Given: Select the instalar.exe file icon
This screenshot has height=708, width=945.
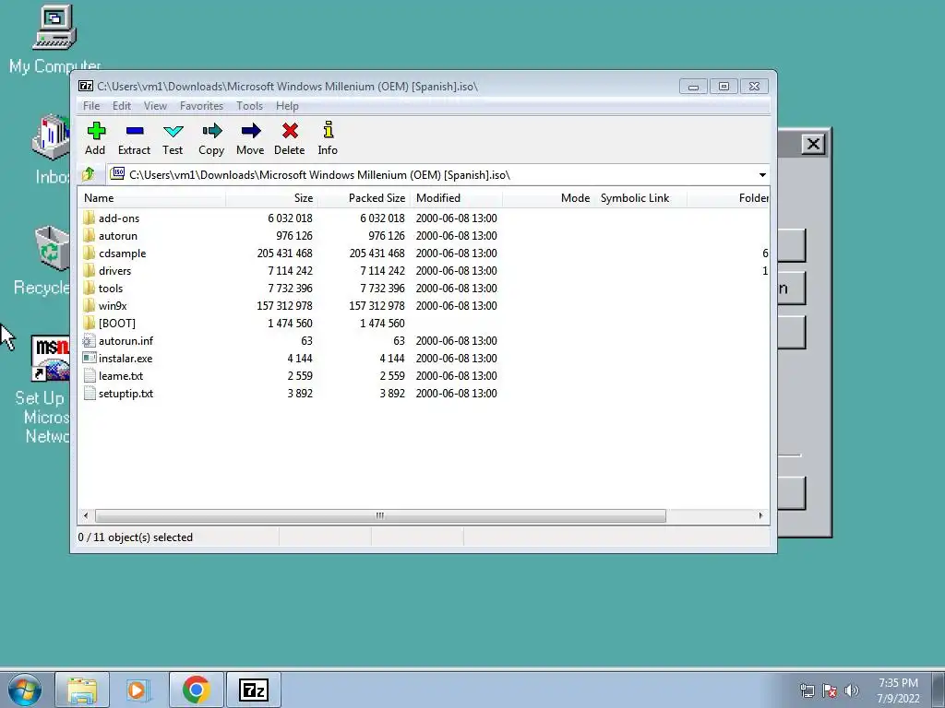Looking at the screenshot, I should (x=90, y=359).
